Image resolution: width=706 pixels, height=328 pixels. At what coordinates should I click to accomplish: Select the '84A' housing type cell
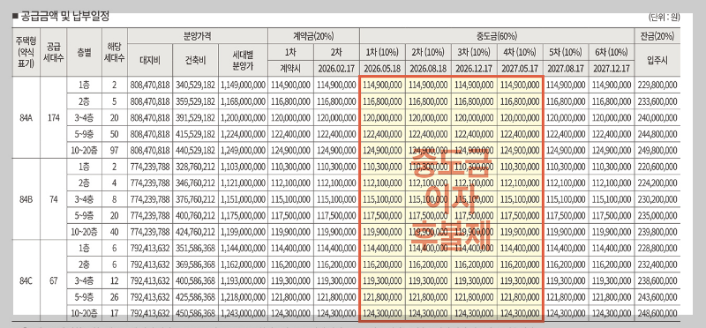tap(26, 117)
